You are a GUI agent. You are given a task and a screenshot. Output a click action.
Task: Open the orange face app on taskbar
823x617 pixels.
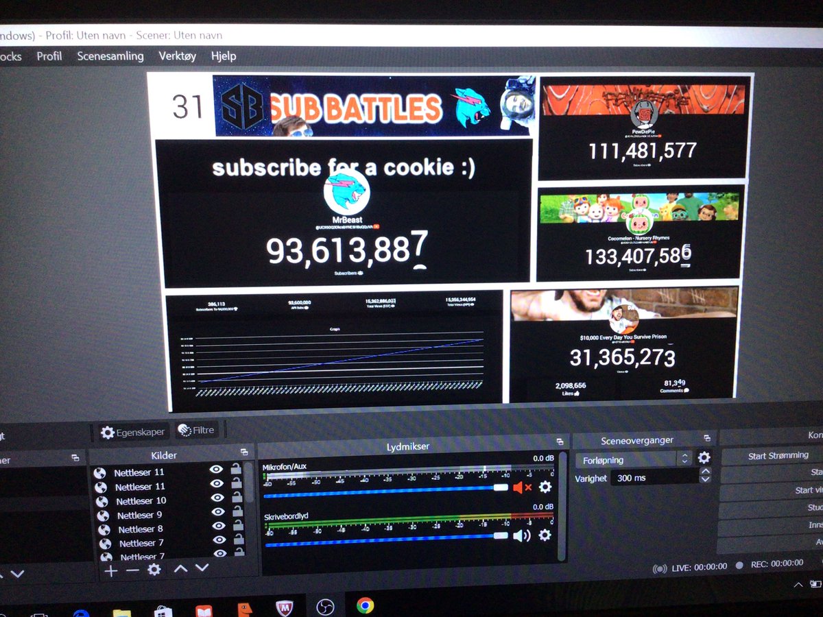point(244,609)
